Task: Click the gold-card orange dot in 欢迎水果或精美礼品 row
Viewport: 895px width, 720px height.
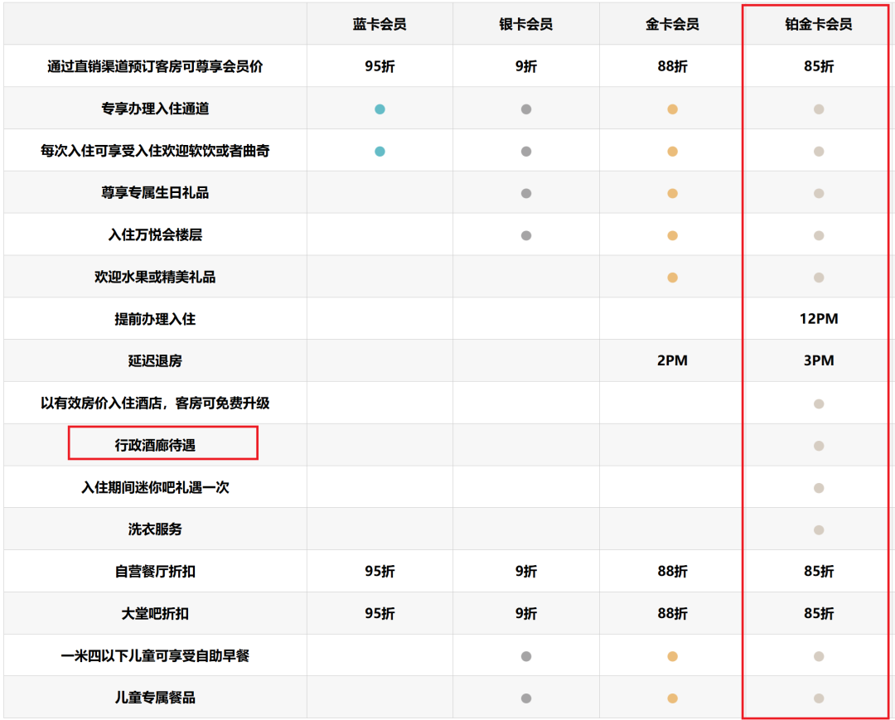Action: pyautogui.click(x=672, y=278)
